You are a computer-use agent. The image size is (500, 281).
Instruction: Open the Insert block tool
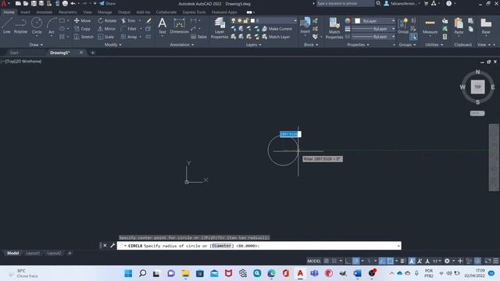(x=305, y=26)
